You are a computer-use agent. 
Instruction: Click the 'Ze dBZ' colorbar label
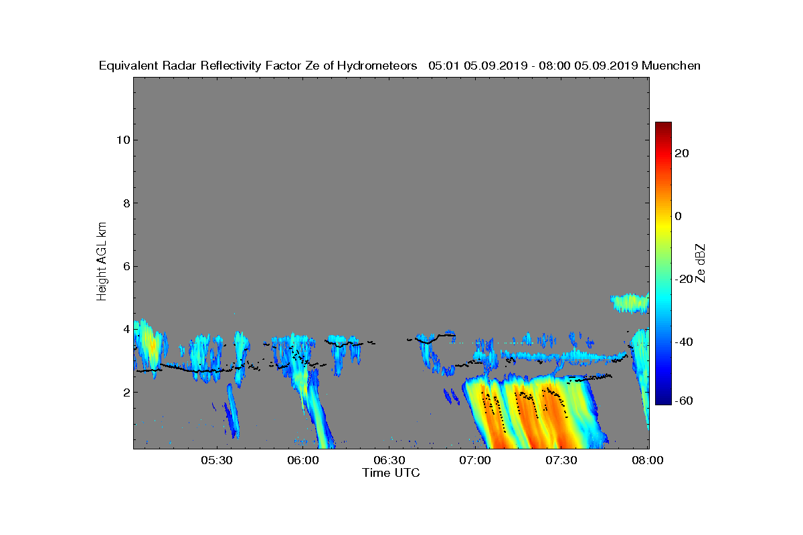point(701,263)
